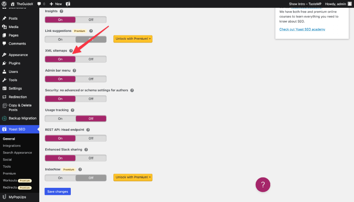Viewport: 354px width, 202px height.
Task: Click Unlock with Premium for IndexNow
Action: [133, 177]
